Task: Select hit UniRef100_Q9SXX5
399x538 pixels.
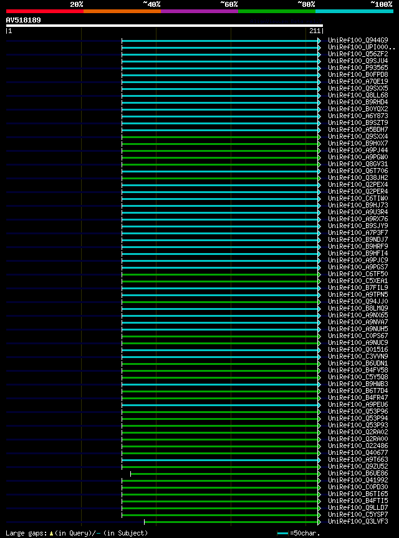Action: [358, 89]
